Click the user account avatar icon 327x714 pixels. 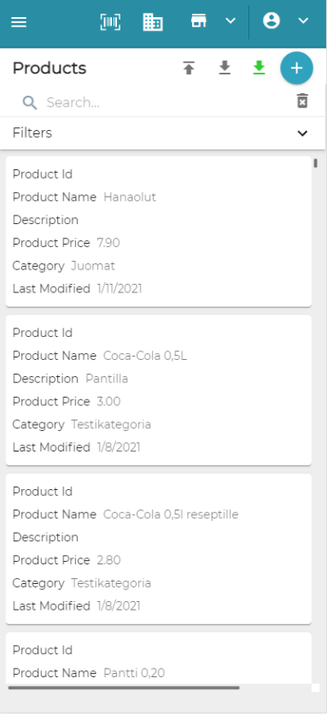[272, 21]
